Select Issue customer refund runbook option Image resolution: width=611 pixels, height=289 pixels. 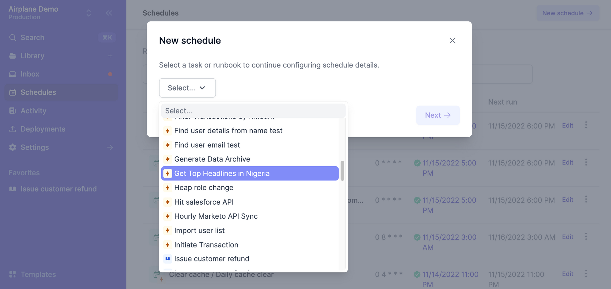click(x=250, y=259)
